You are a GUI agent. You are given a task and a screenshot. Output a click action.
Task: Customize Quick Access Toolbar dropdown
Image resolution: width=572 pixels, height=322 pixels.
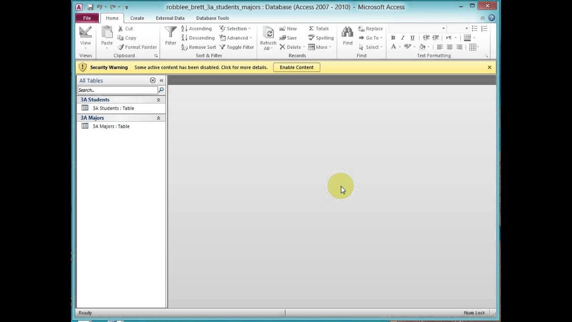126,8
